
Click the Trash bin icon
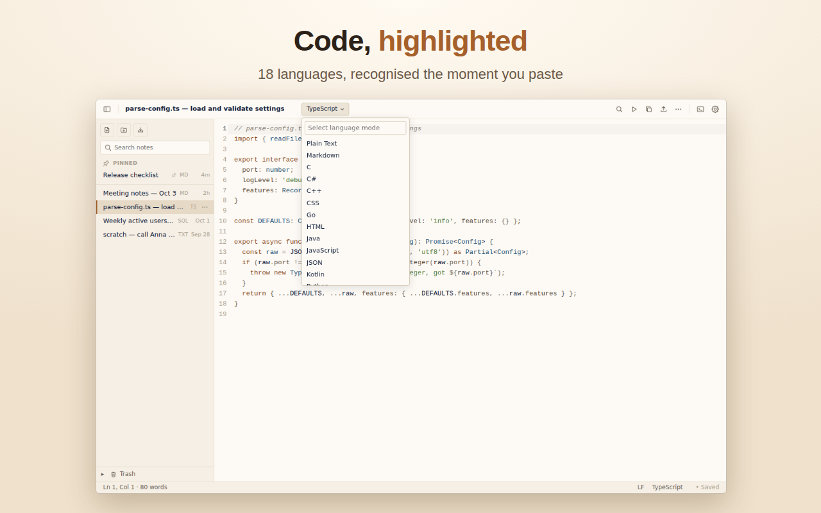point(114,475)
